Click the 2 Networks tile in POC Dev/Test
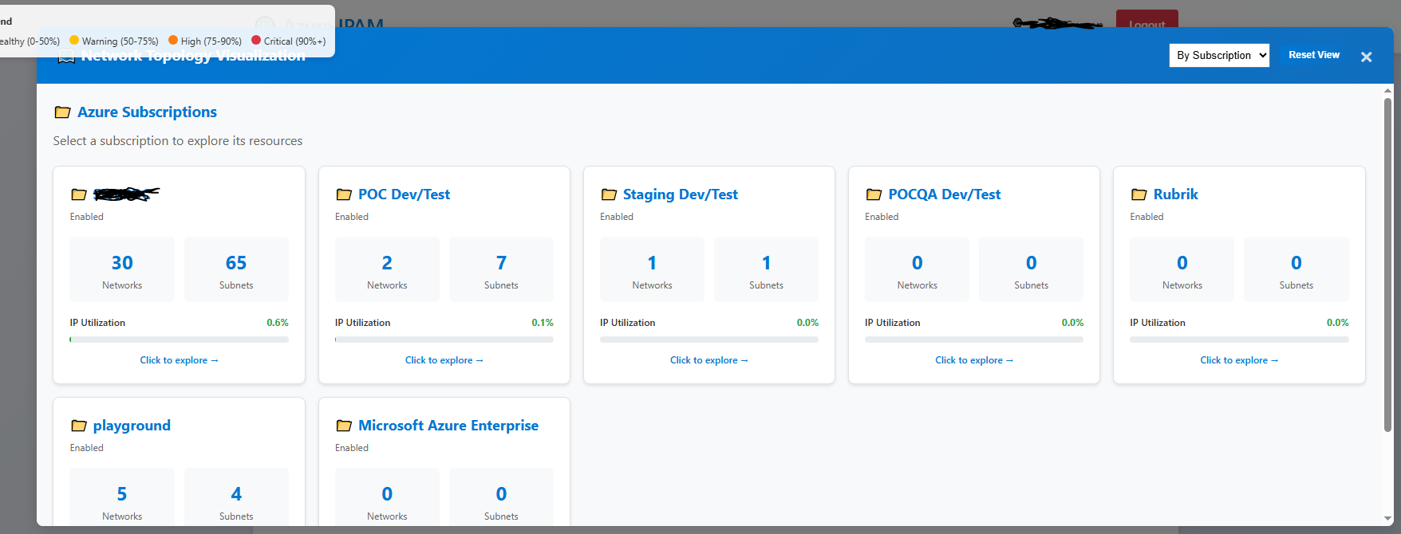1401x534 pixels. pyautogui.click(x=387, y=269)
